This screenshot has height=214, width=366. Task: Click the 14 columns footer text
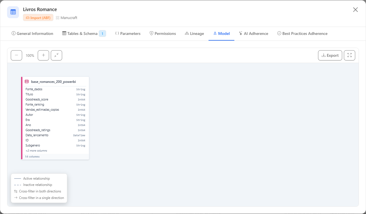32,157
